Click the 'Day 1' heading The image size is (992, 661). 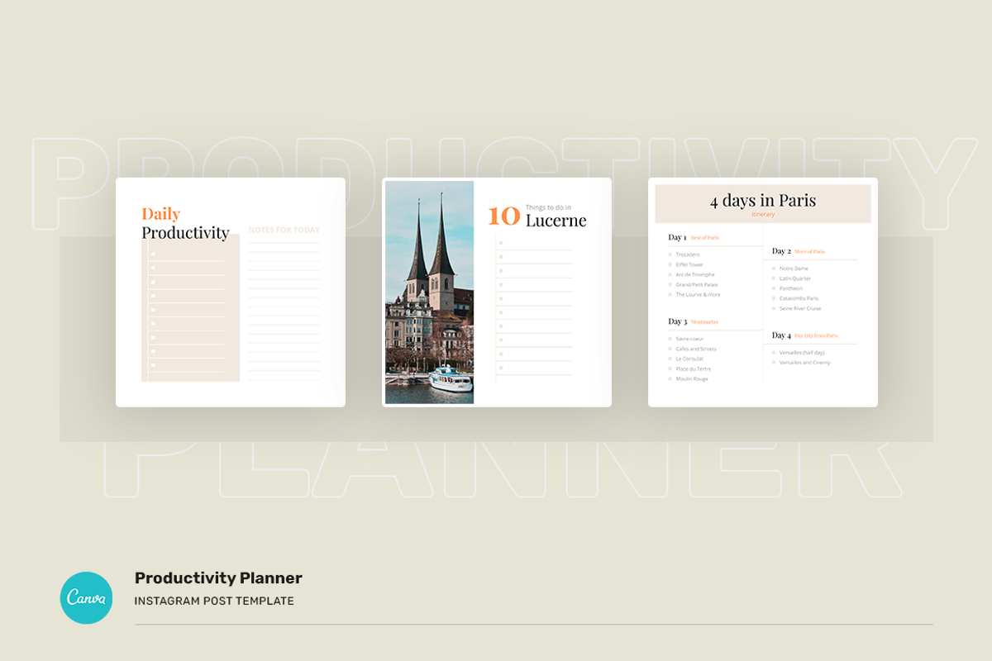click(x=677, y=237)
